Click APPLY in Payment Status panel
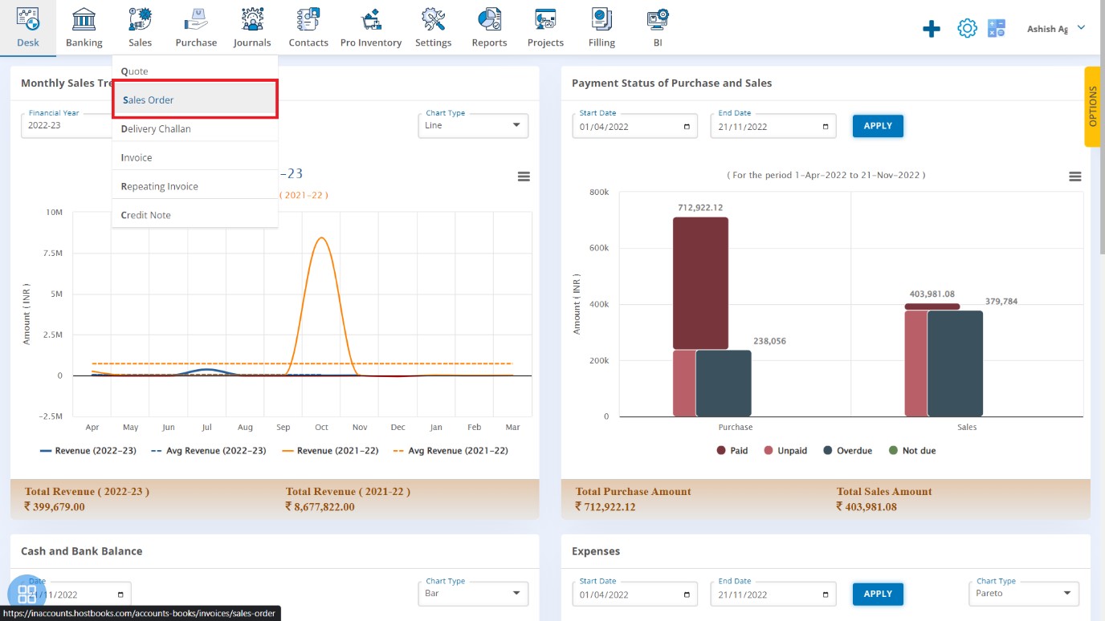Viewport: 1105px width, 621px height. (x=878, y=125)
